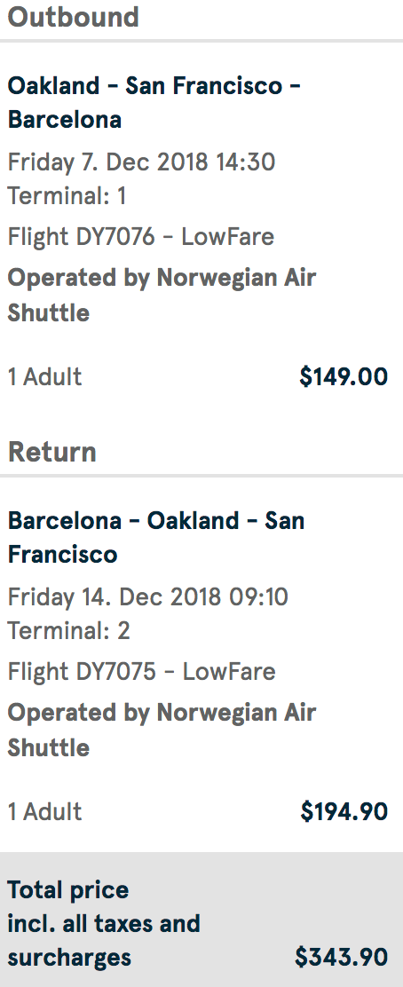This screenshot has width=403, height=987.
Task: Click the Oakland - San Francisco - Barcelona route
Action: tap(154, 103)
